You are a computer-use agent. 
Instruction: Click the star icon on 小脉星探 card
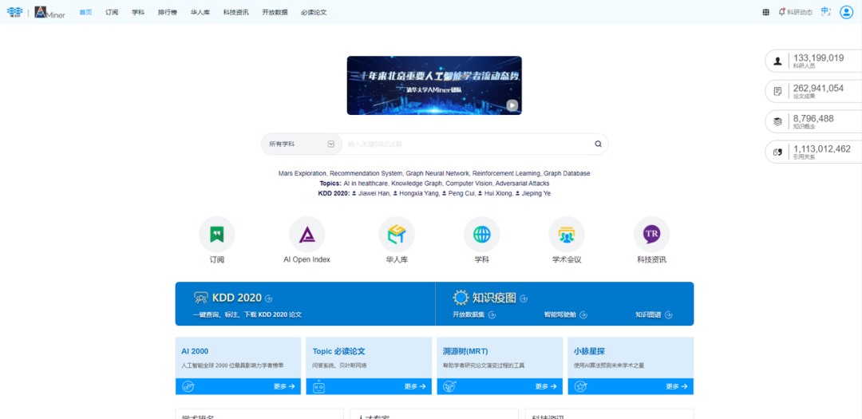(x=580, y=386)
